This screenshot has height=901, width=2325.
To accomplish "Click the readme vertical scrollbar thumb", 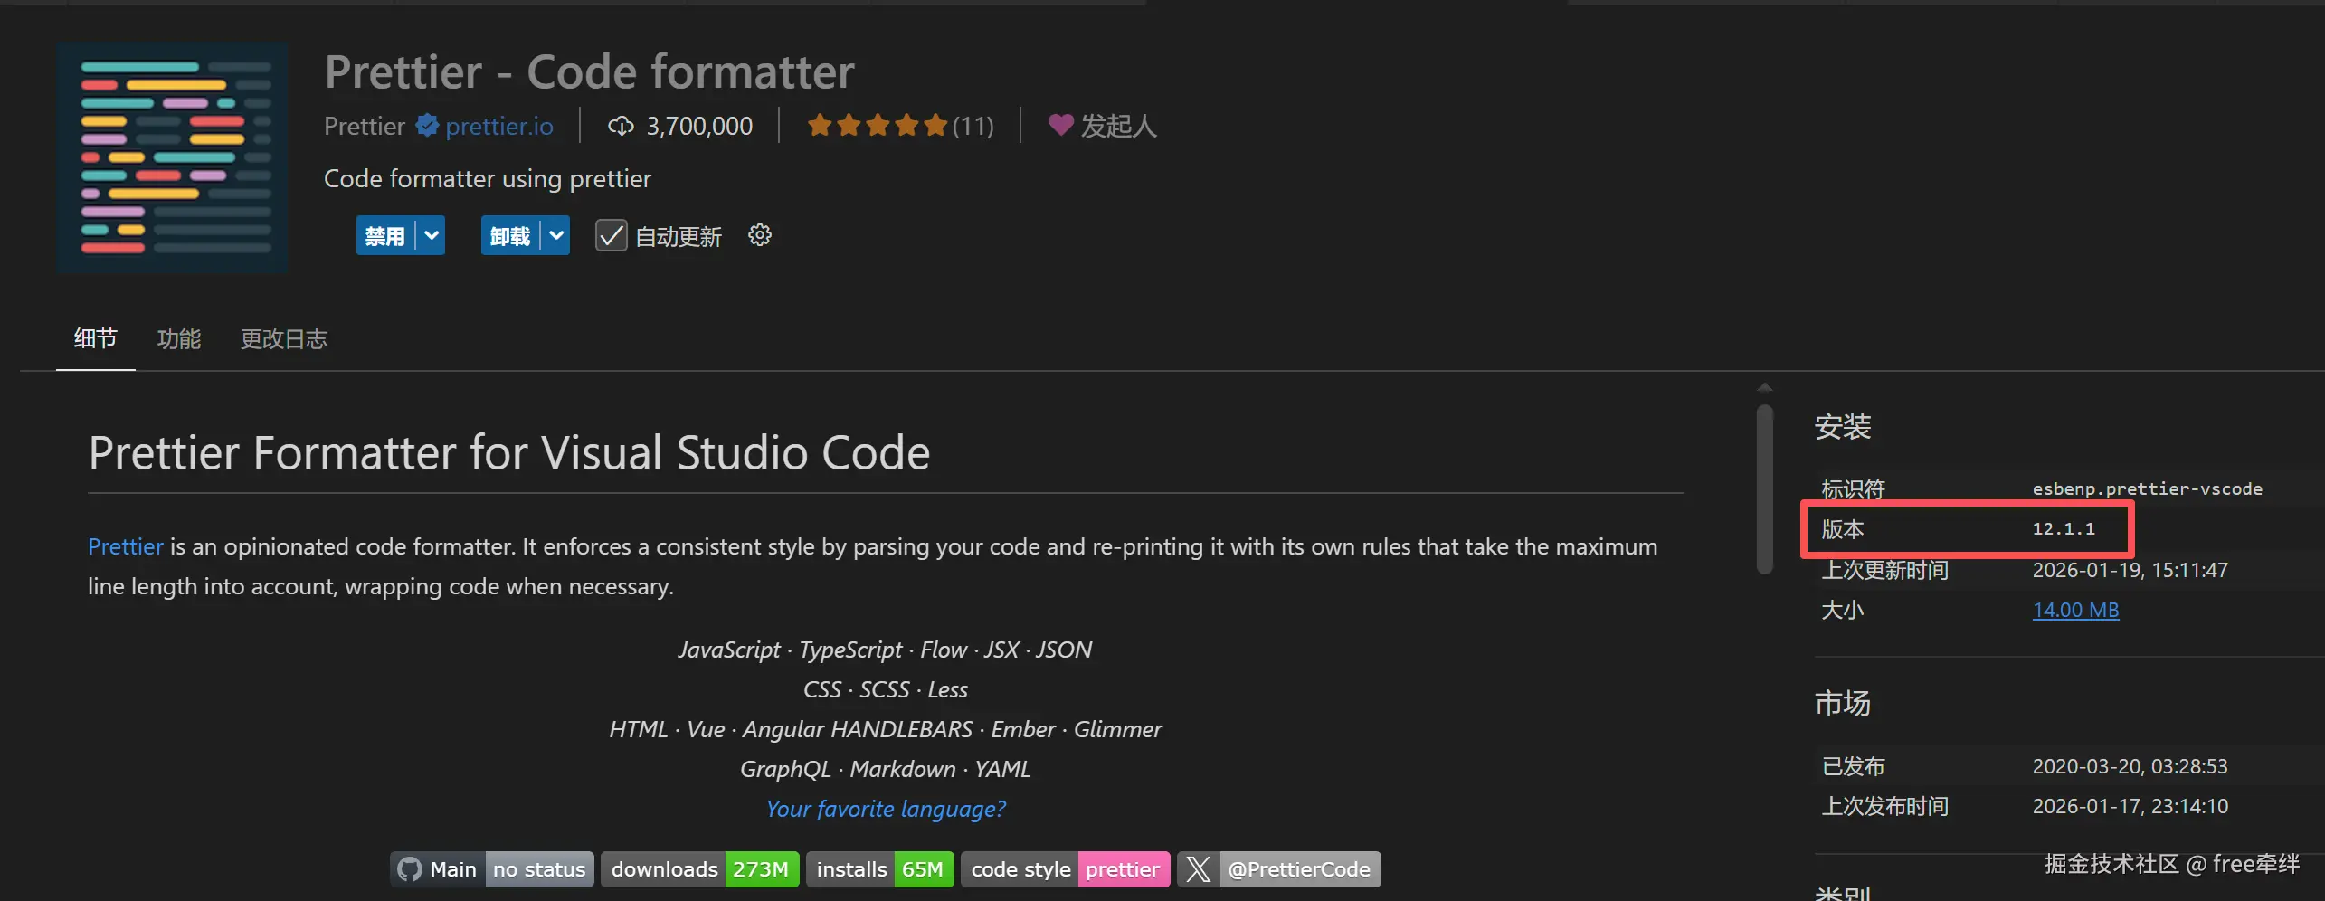I will pyautogui.click(x=1765, y=489).
